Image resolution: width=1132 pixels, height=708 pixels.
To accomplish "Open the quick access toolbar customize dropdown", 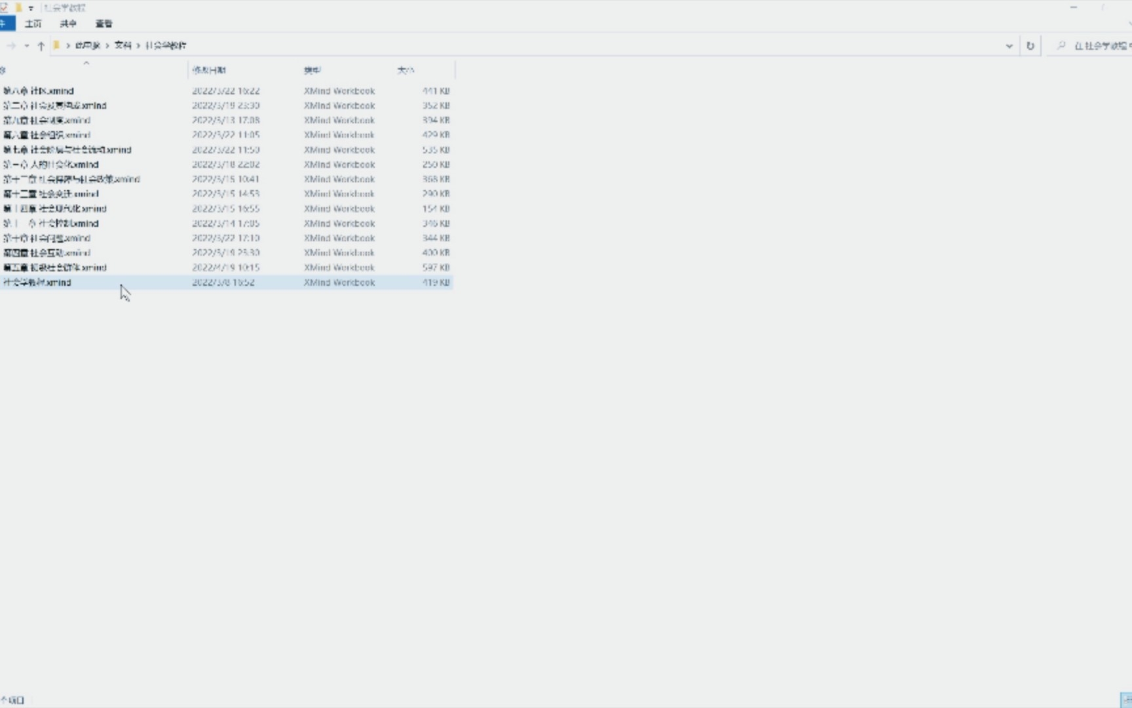I will (x=31, y=9).
